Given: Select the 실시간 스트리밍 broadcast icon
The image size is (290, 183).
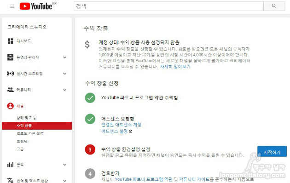Looking at the screenshot, I should (10, 74).
